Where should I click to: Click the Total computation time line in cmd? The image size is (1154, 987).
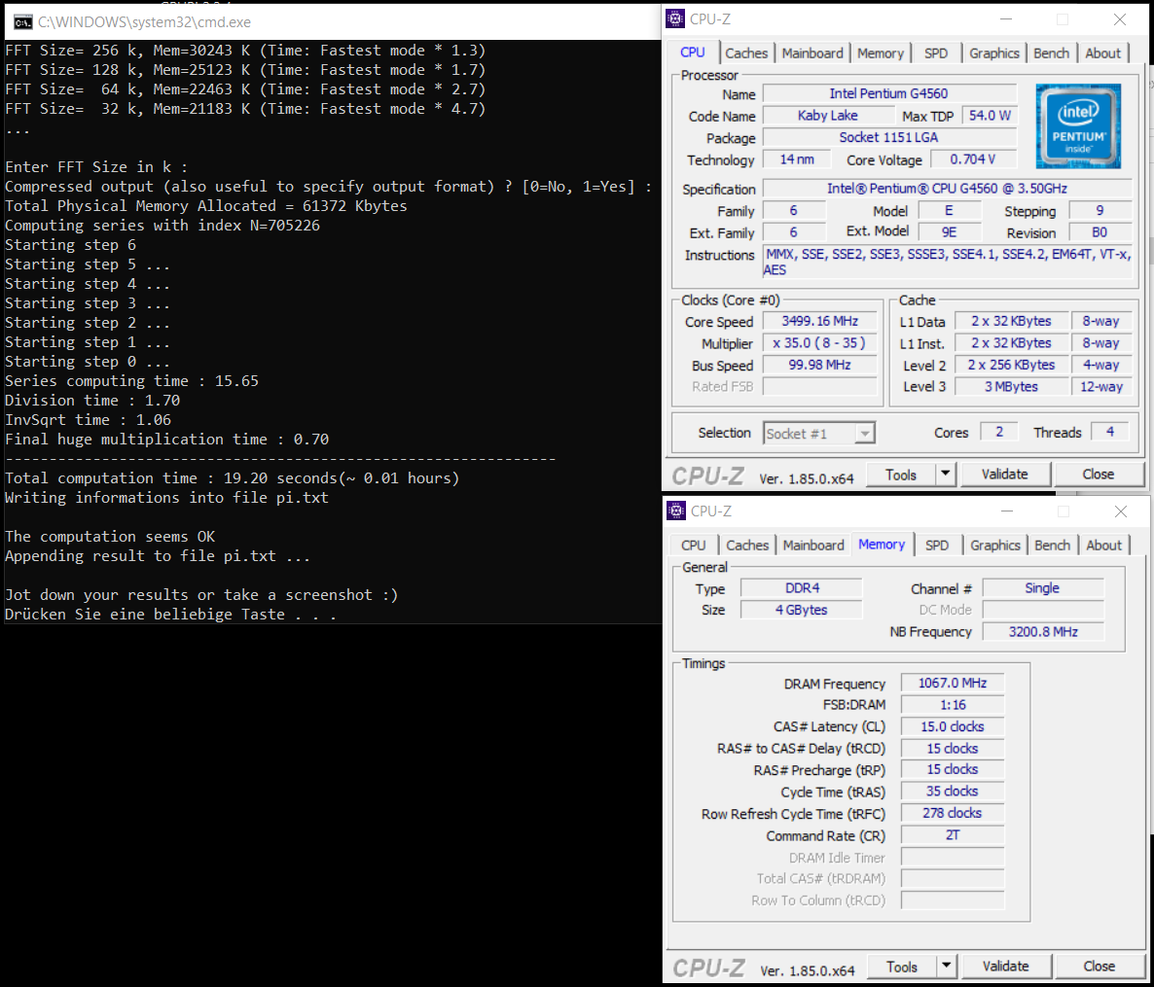pos(232,478)
